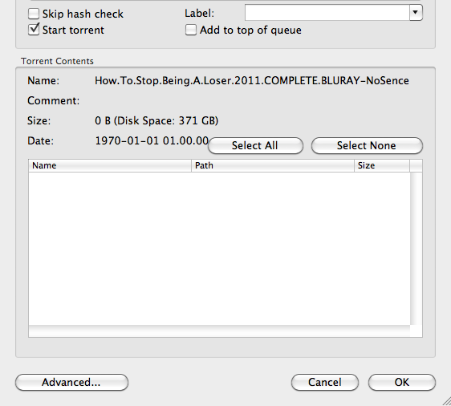This screenshot has width=451, height=406.
Task: Click inside the Label combo box text field
Action: pyautogui.click(x=327, y=12)
